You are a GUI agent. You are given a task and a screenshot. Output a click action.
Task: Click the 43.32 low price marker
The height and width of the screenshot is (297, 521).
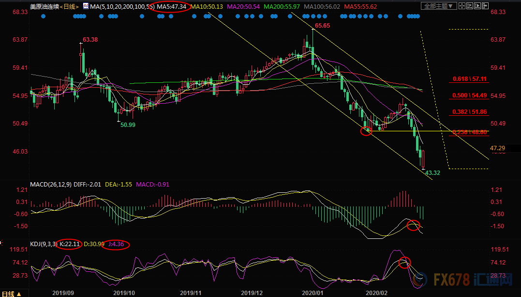(x=432, y=173)
